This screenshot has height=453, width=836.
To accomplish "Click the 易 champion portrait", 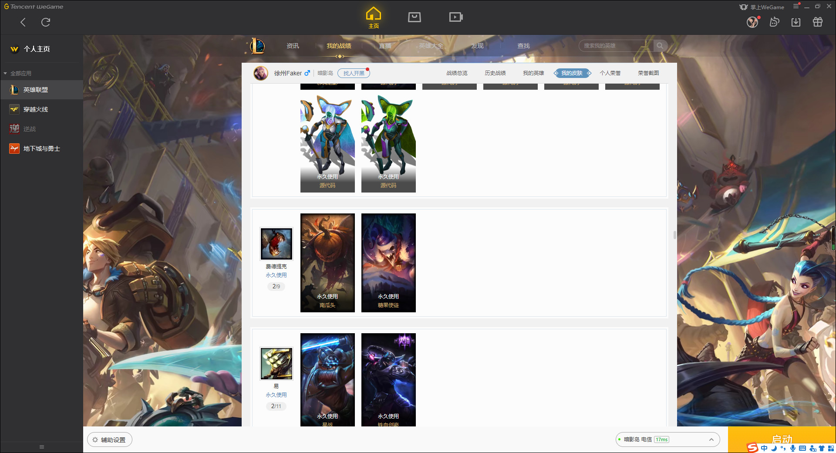I will [x=276, y=364].
